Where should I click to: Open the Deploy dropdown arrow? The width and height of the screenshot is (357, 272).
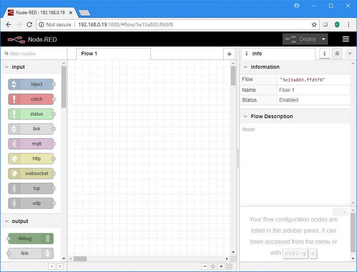324,39
